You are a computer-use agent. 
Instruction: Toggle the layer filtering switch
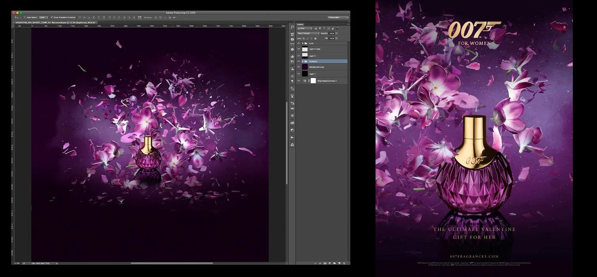[x=338, y=28]
